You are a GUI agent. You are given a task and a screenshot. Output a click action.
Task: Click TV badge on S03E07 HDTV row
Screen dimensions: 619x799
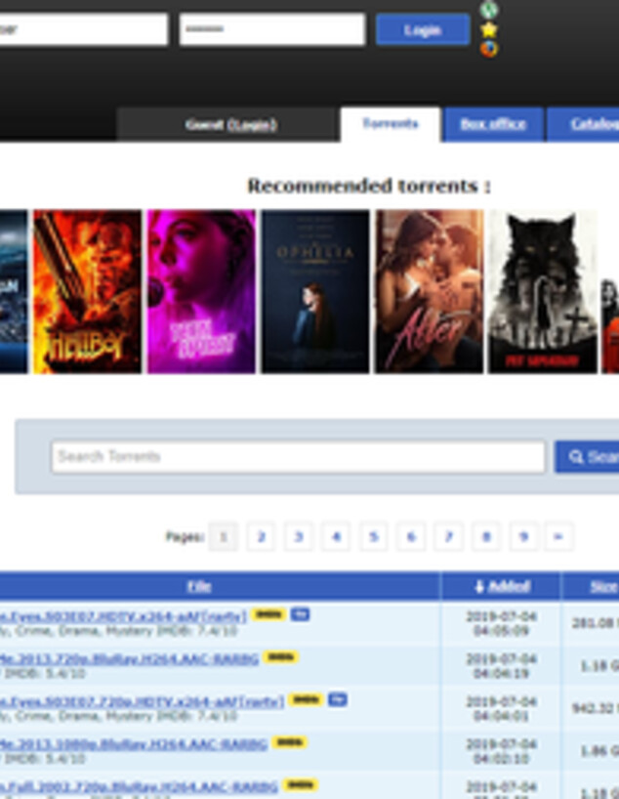300,614
